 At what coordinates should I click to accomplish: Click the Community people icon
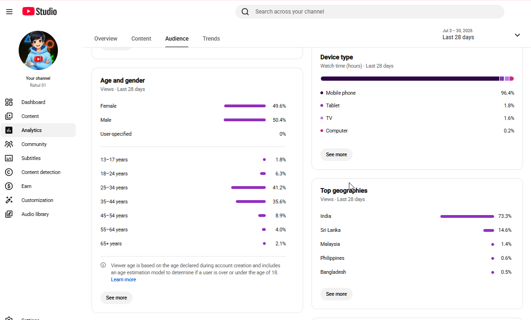coord(9,144)
